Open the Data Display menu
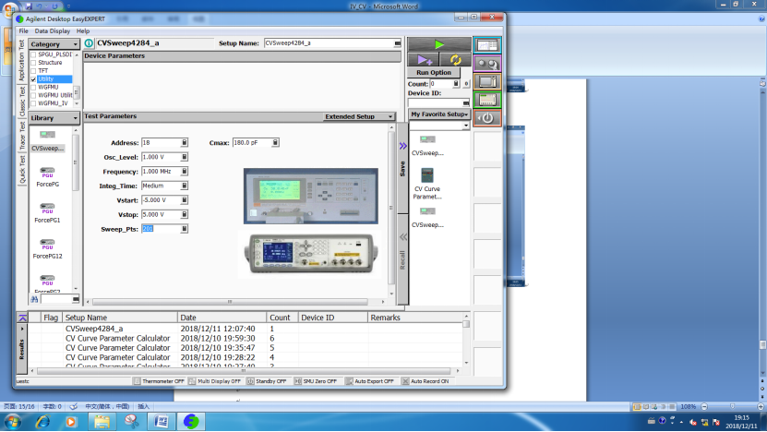Image resolution: width=767 pixels, height=432 pixels. pos(53,30)
